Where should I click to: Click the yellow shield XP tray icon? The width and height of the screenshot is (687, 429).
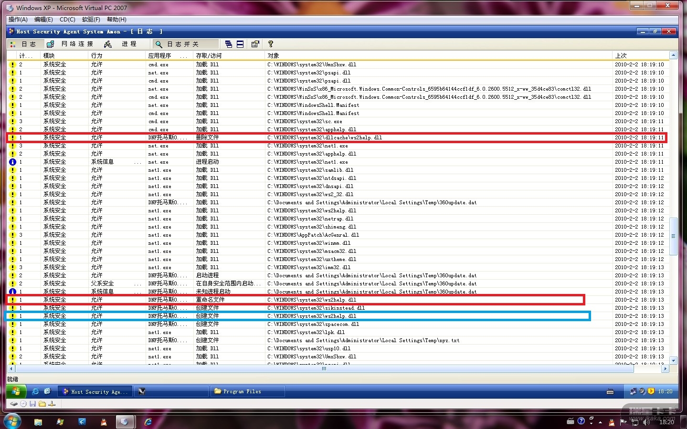tap(651, 391)
